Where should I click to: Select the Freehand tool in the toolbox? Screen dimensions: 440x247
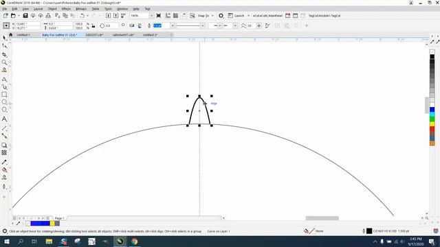[x=4, y=80]
